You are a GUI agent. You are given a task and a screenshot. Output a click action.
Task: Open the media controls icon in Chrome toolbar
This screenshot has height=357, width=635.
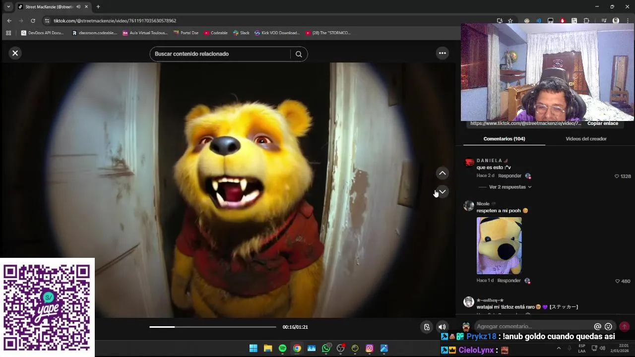604,21
